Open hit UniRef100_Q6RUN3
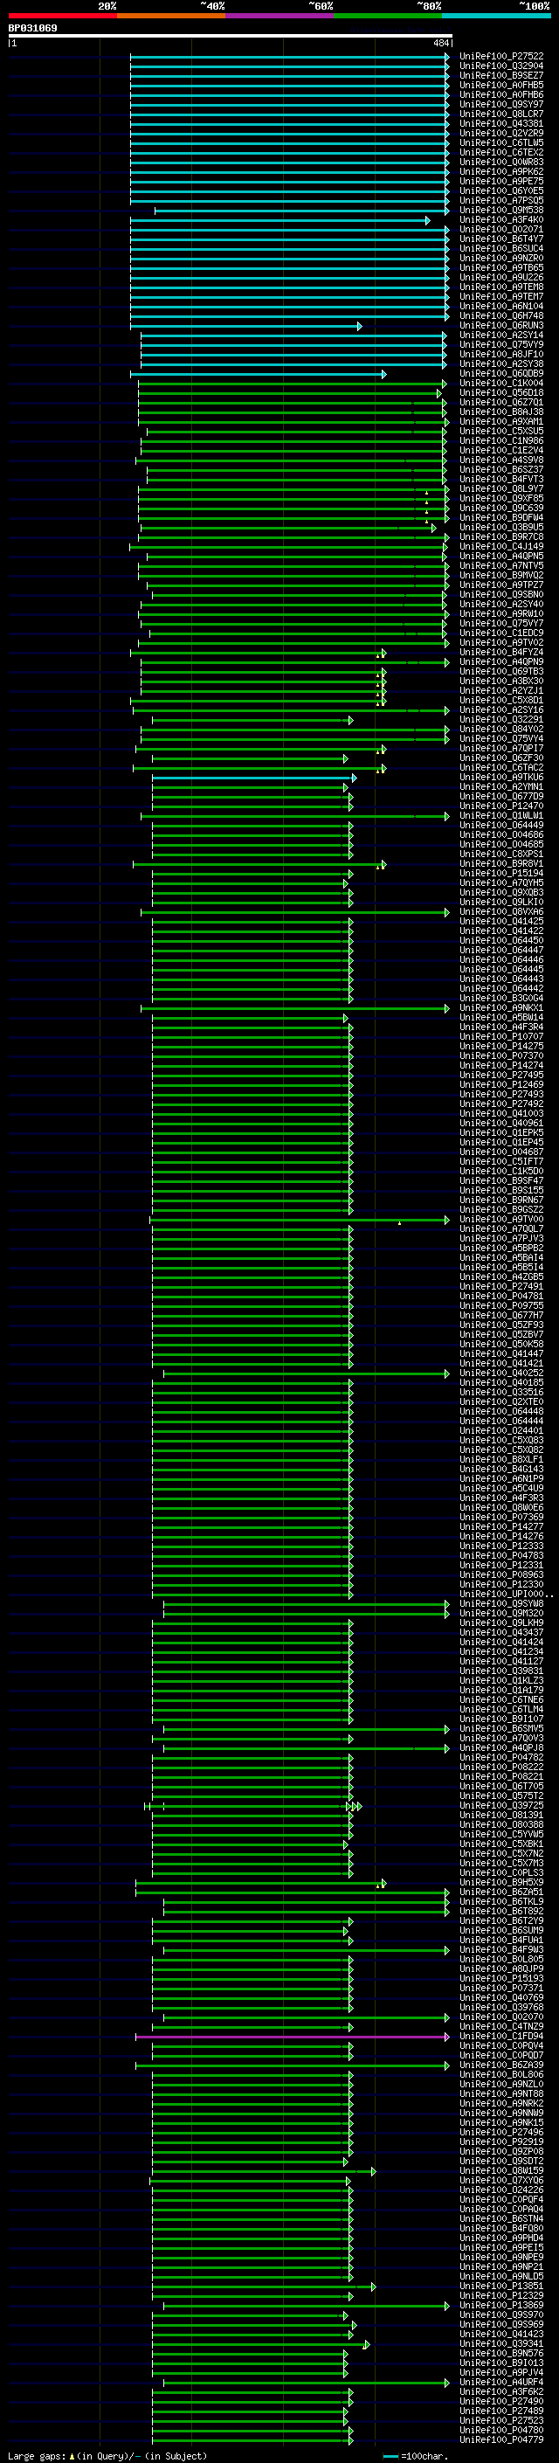Image resolution: width=559 pixels, height=2463 pixels. [500, 326]
